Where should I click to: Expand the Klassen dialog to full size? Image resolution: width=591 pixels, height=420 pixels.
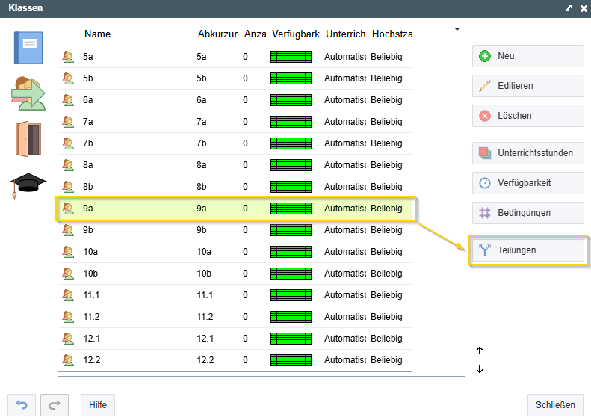click(569, 8)
